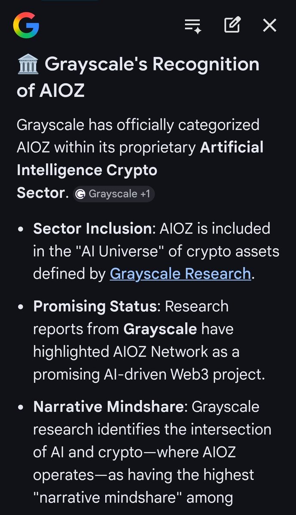The height and width of the screenshot is (515, 296).
Task: Click the bullet dot beside Sector Inclusion
Action: point(21,229)
